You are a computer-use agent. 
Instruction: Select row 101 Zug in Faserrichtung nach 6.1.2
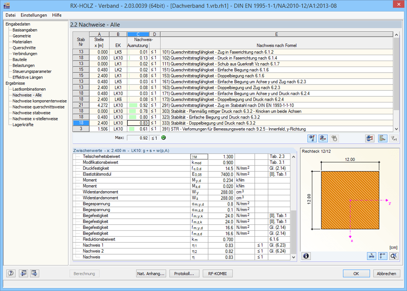click(x=233, y=52)
